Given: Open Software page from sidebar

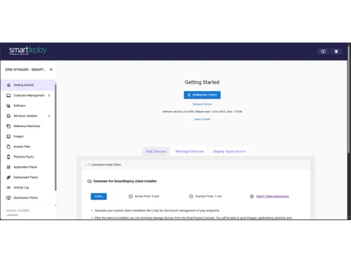Looking at the screenshot, I should point(27,106).
